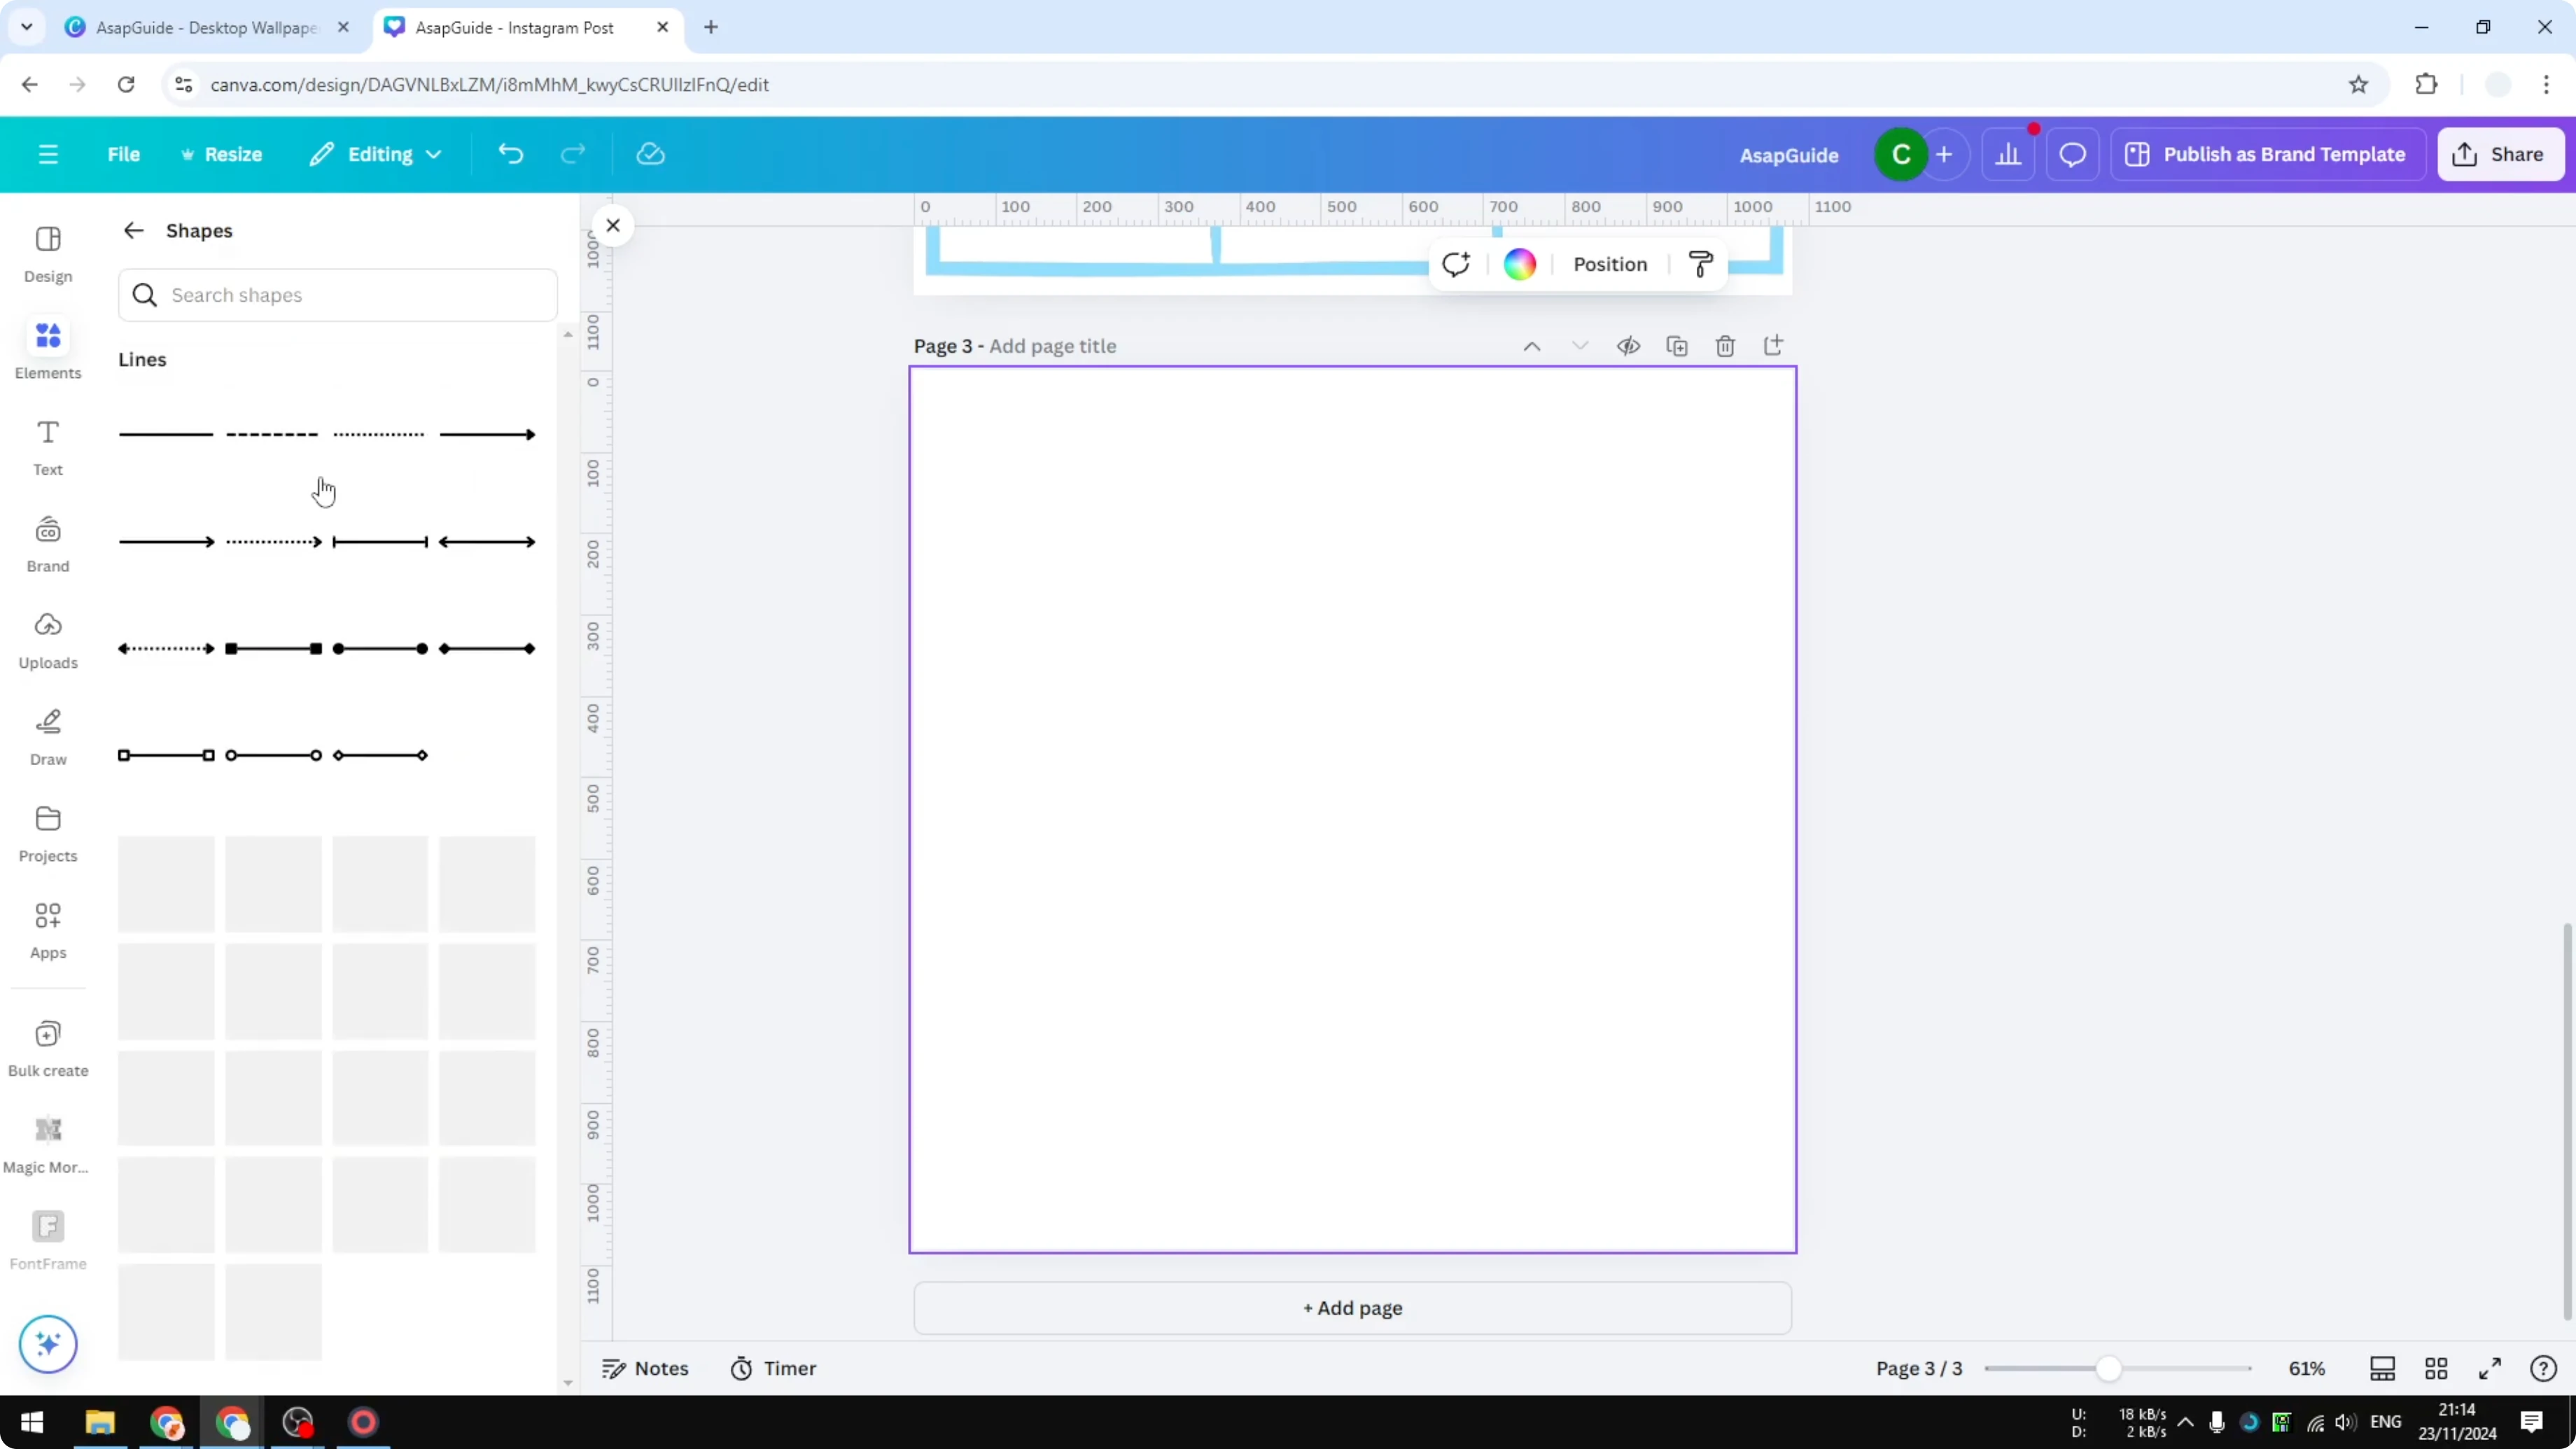
Task: Toggle fullscreen presentation mode
Action: point(2490,1368)
